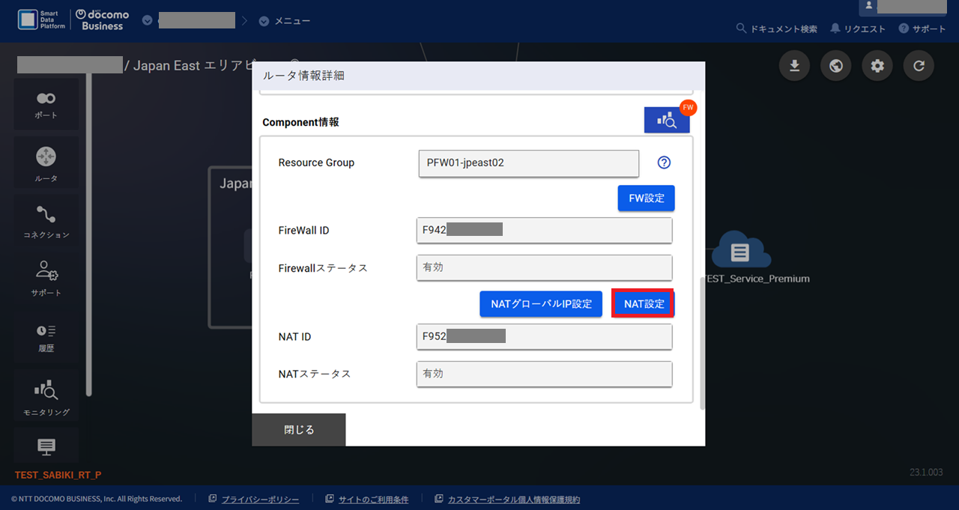The image size is (959, 510).
Task: Click the refresh icon button
Action: 918,66
